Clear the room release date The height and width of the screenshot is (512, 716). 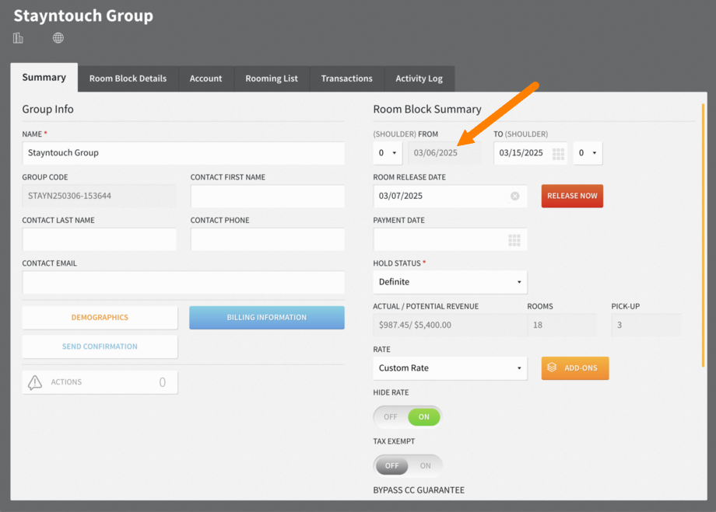514,196
